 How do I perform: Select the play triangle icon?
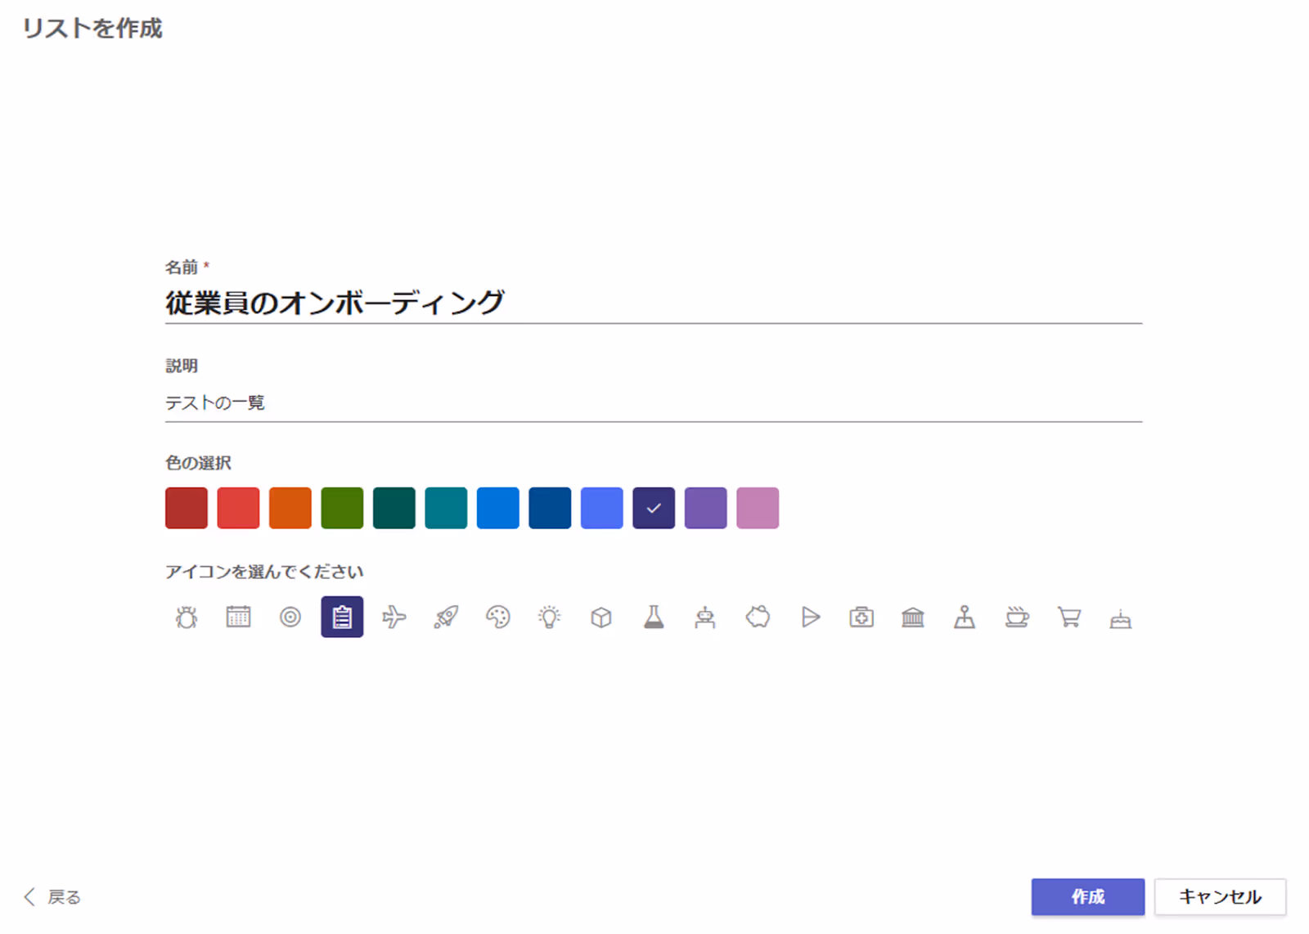[x=810, y=617]
